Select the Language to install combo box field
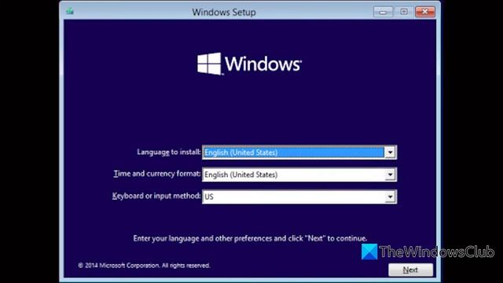Screen dimensions: 503x283 [x=299, y=153]
